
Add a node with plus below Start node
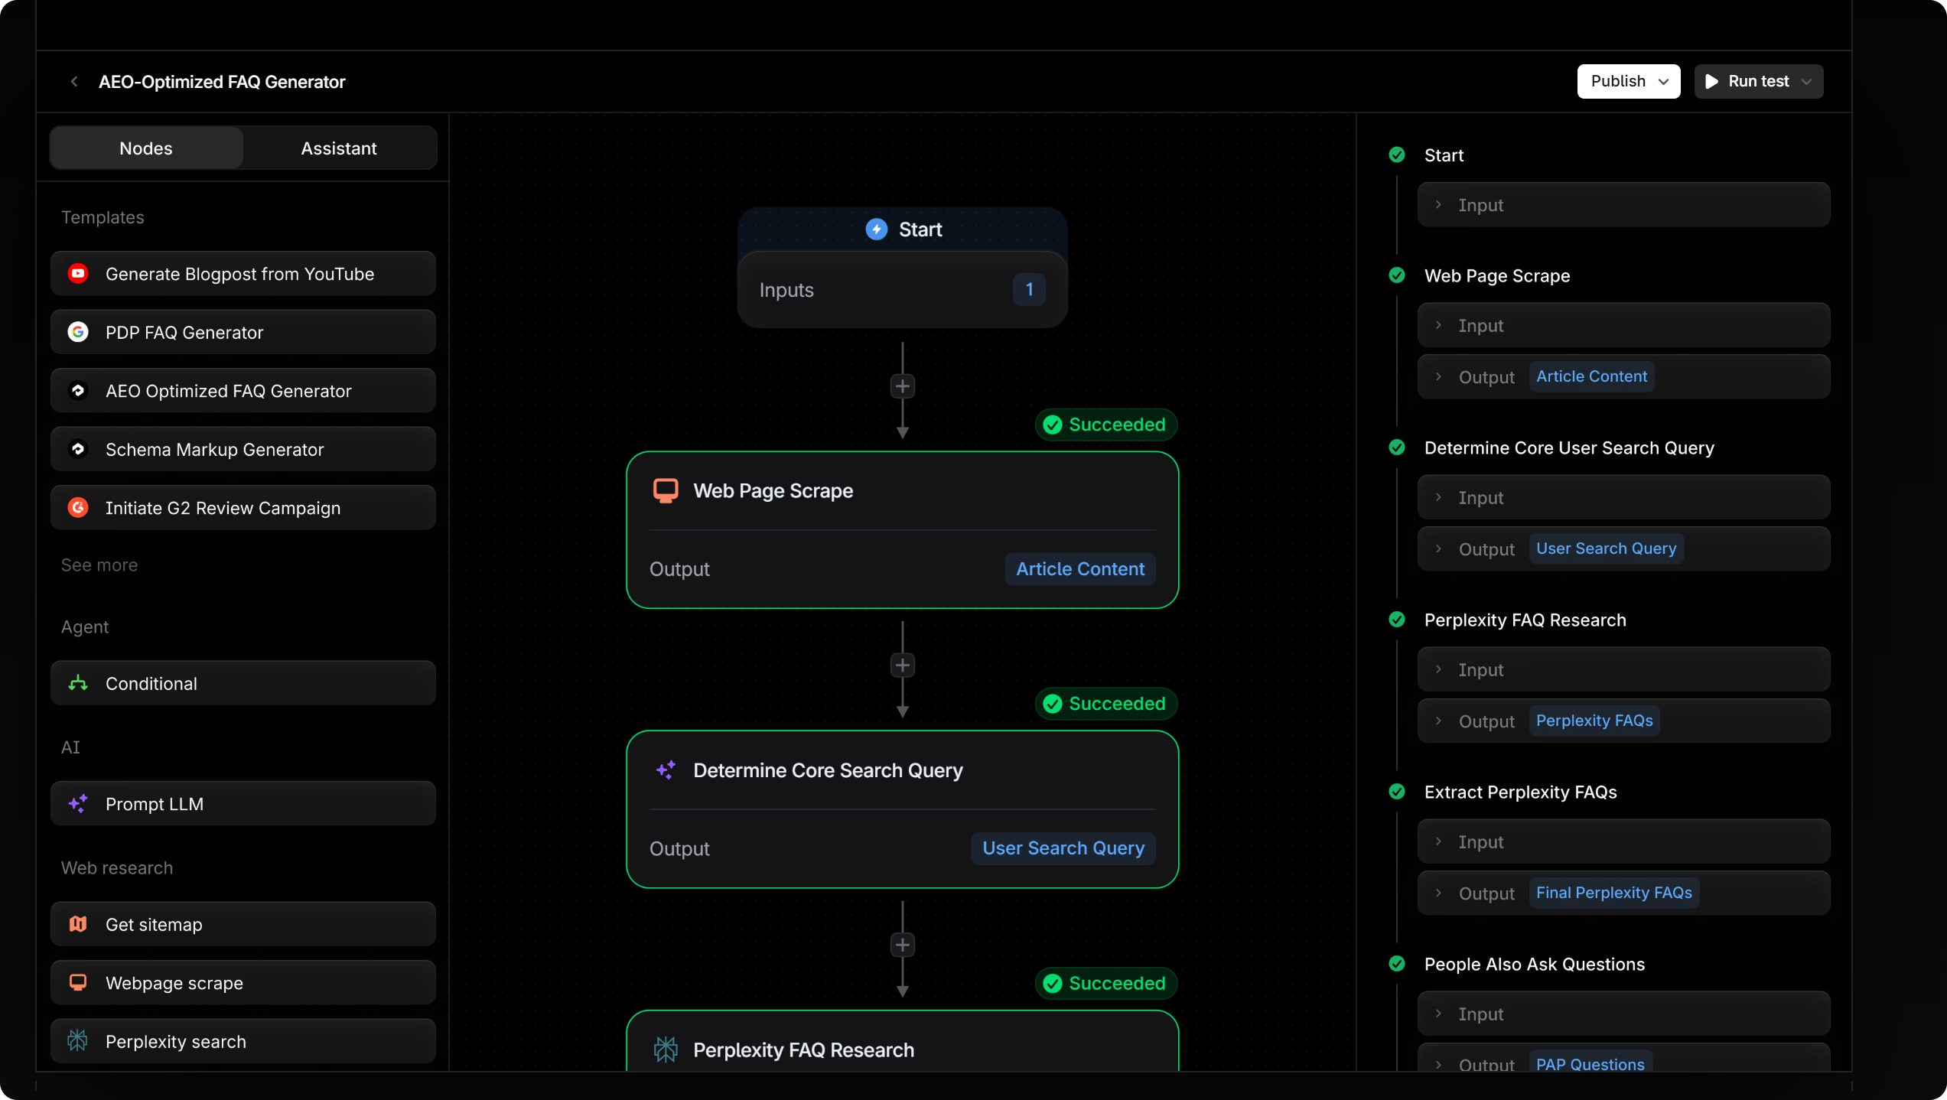tap(903, 386)
